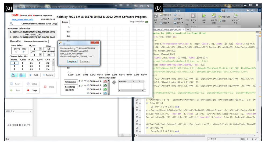Click the CH Numb 3 plot color icon
This screenshot has height=144, width=265.
[x=105, y=89]
